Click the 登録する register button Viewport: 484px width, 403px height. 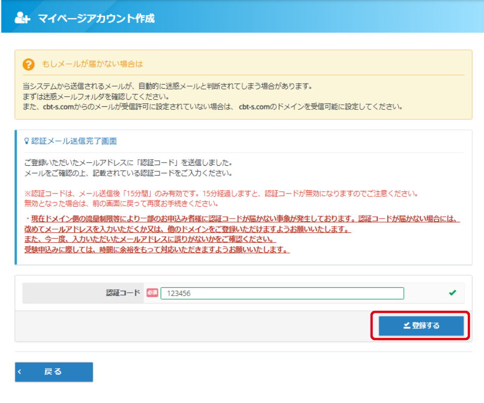421,325
